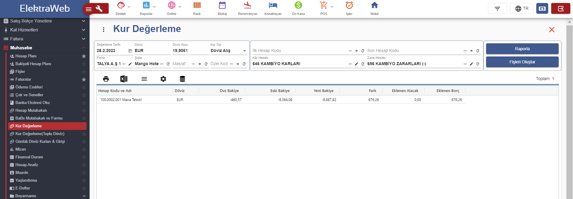Select Banka Ekstresi Oku in sidebar
Image resolution: width=573 pixels, height=199 pixels.
(33, 103)
